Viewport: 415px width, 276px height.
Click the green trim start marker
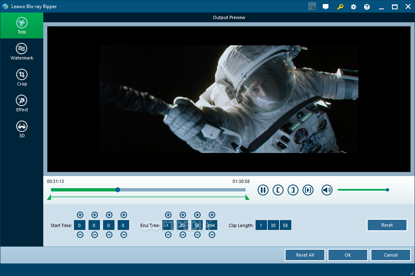49,197
